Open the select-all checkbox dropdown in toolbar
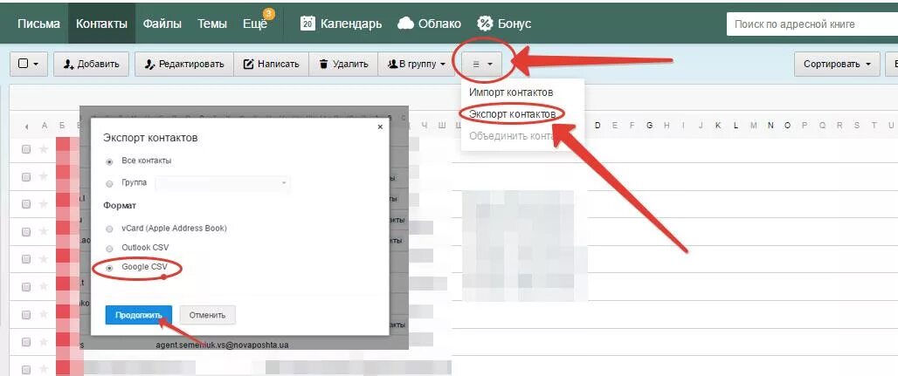Image resolution: width=898 pixels, height=376 pixels. pos(29,64)
